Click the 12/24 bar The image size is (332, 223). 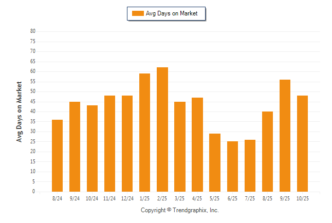coord(127,144)
